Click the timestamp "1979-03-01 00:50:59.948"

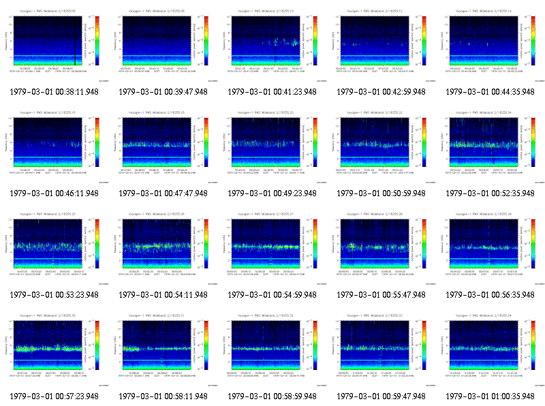(x=381, y=193)
